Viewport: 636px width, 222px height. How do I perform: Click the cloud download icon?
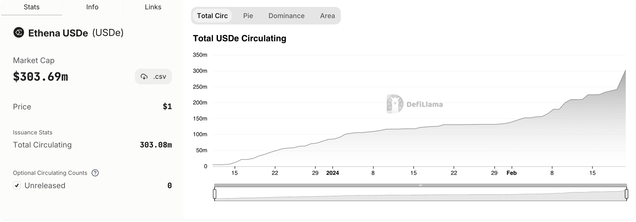point(144,77)
